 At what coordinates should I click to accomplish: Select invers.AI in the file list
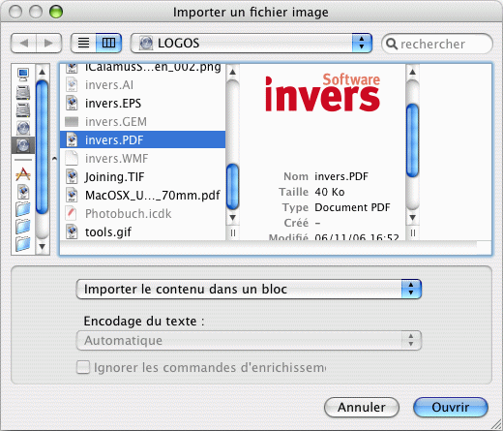point(142,85)
